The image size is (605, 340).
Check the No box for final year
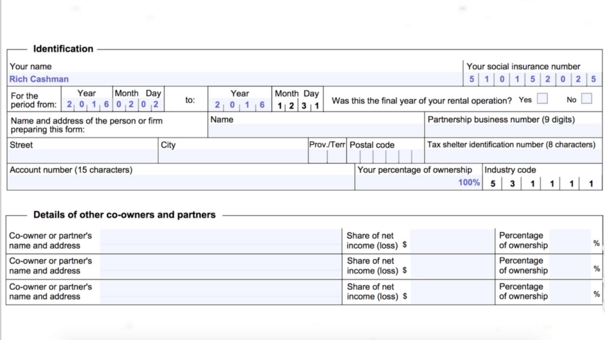[x=586, y=99]
